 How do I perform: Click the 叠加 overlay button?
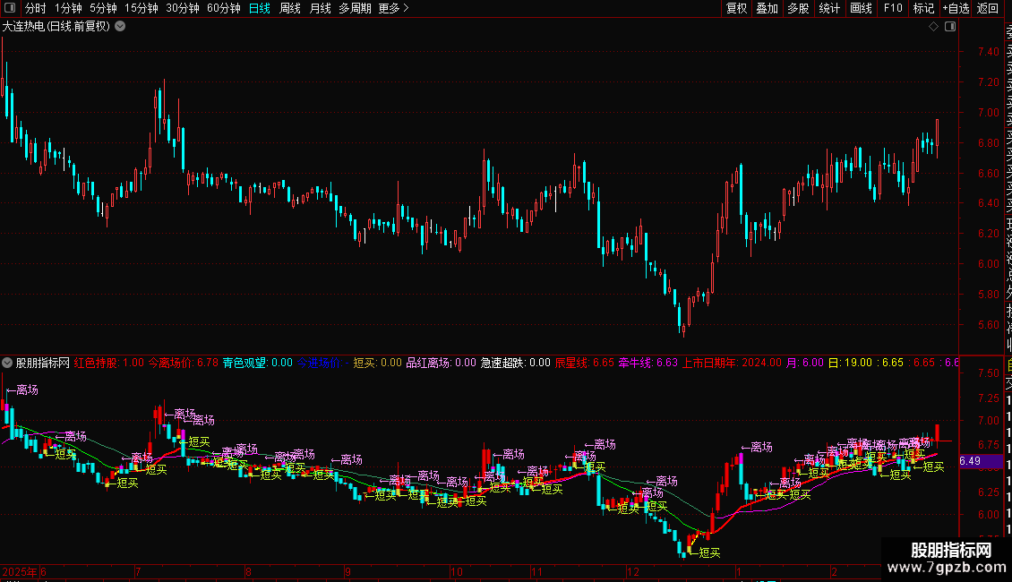(768, 8)
